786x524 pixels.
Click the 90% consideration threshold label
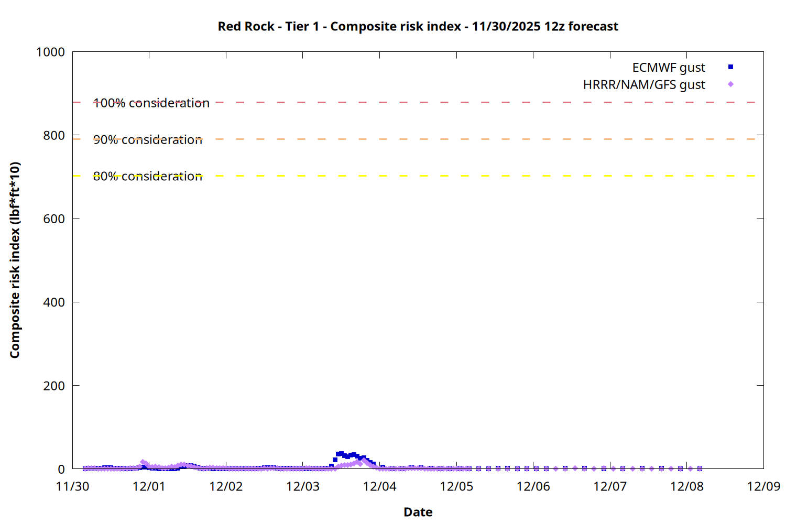[148, 140]
